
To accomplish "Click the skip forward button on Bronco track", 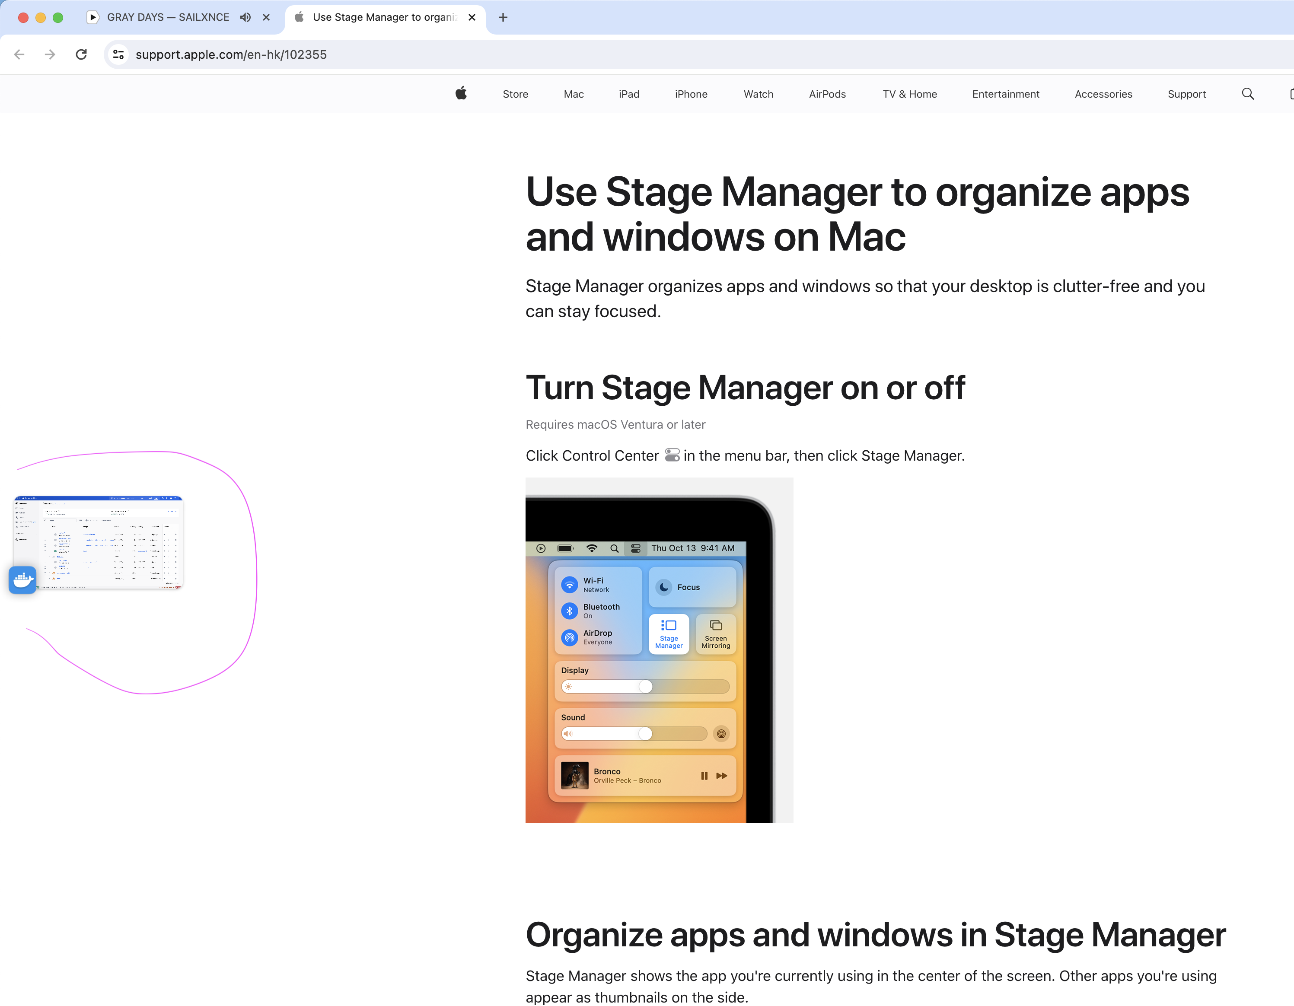I will [x=722, y=776].
